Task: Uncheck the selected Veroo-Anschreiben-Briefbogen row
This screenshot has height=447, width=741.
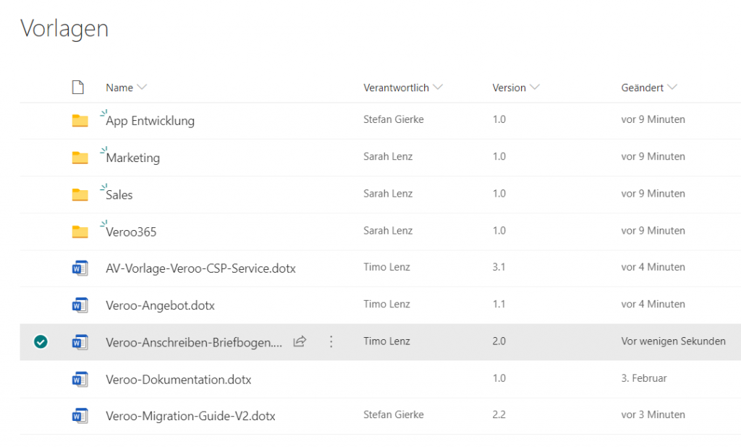Action: point(41,342)
